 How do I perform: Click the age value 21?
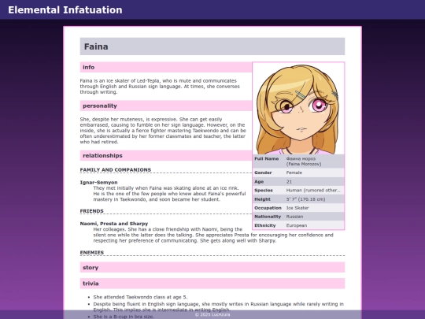tap(289, 182)
